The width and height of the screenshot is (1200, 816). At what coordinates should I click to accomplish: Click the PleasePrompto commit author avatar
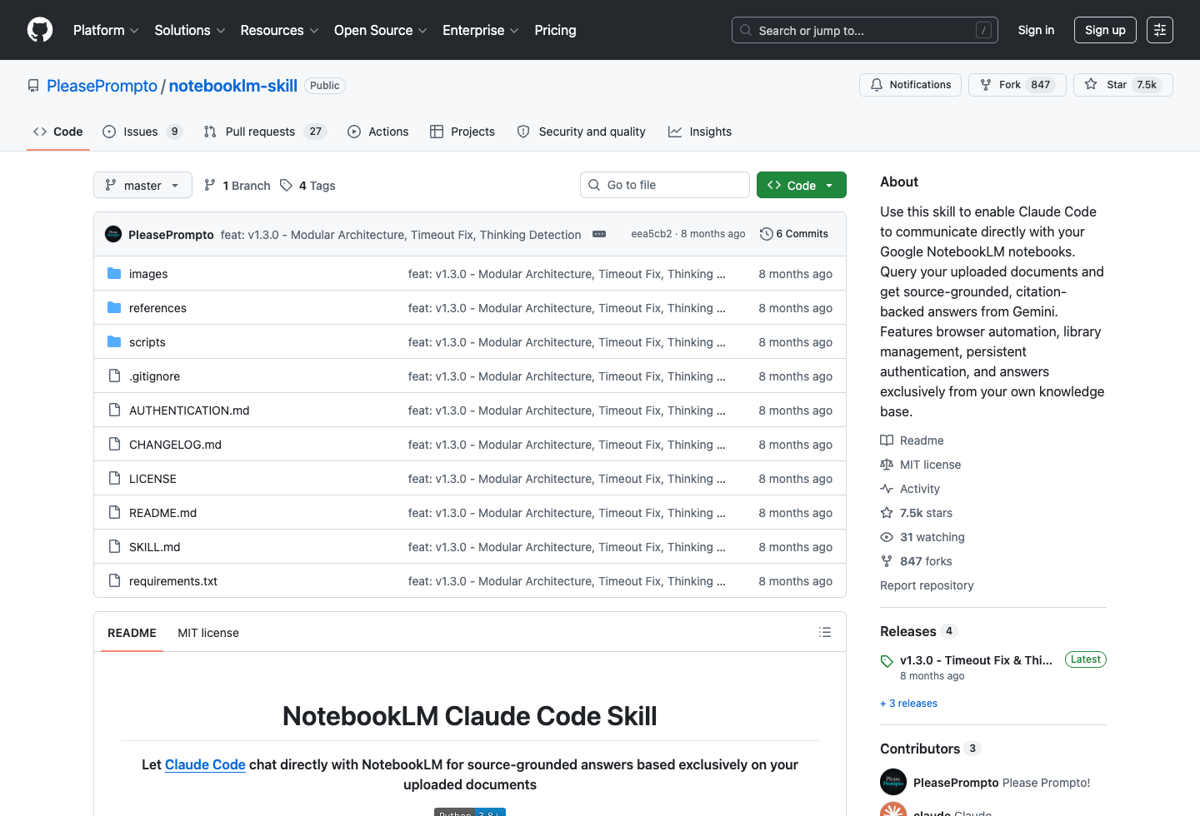113,234
